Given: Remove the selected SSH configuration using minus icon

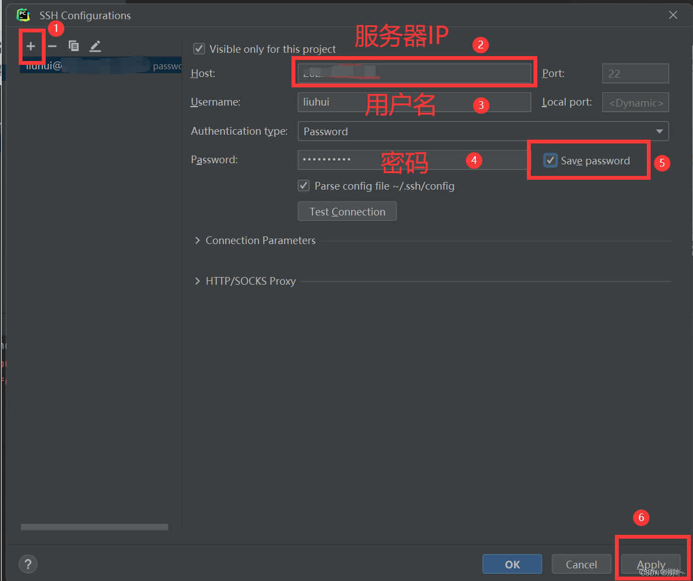Looking at the screenshot, I should 52,46.
